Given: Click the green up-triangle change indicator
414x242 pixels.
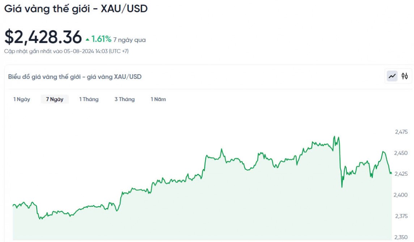Looking at the screenshot, I should [x=88, y=39].
